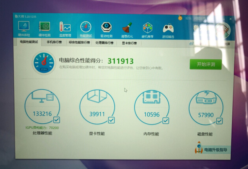Click the cloud icon below toolbar
The image size is (248, 169).
coord(191,44)
